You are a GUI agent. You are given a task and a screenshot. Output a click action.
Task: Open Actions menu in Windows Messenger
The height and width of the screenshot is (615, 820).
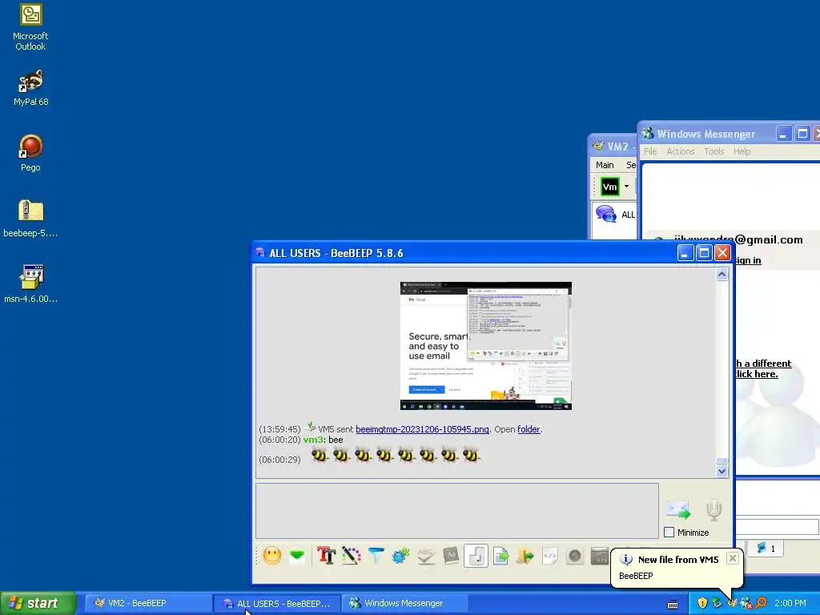tap(681, 151)
